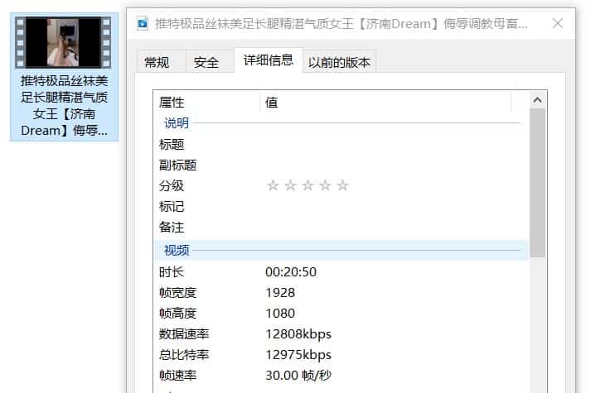Open the 安全 tab

coord(206,62)
